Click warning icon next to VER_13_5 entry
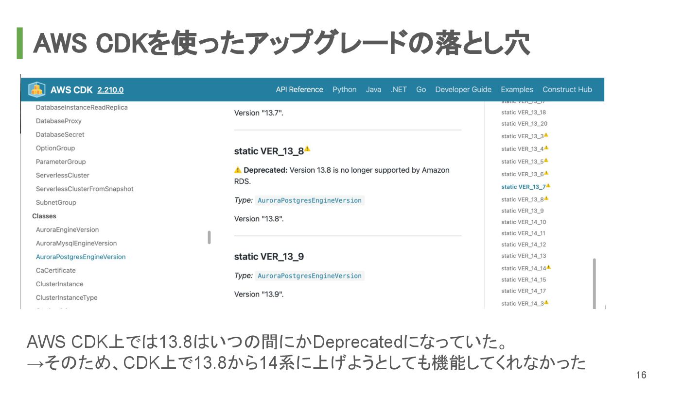The image size is (700, 393). coord(546,160)
